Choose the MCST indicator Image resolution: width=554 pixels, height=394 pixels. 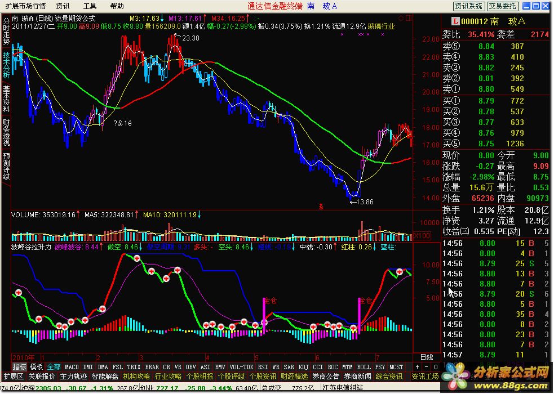[396, 367]
